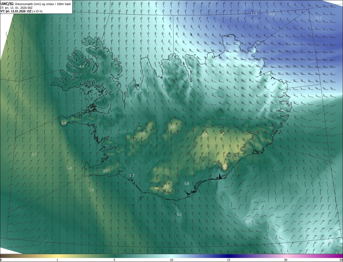Image resolution: width=343 pixels, height=262 pixels.
Task: Click the 0 tick on the color scale
Action: coord(1,260)
